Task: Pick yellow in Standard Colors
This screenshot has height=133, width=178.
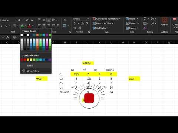Action: click(31, 60)
